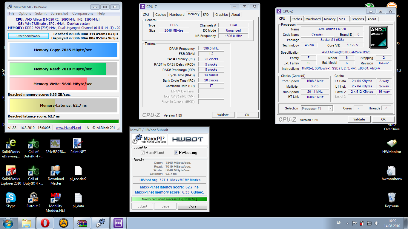Click the AMD Athlon II X2 logo
The height and width of the screenshot is (229, 408).
coord(379,37)
